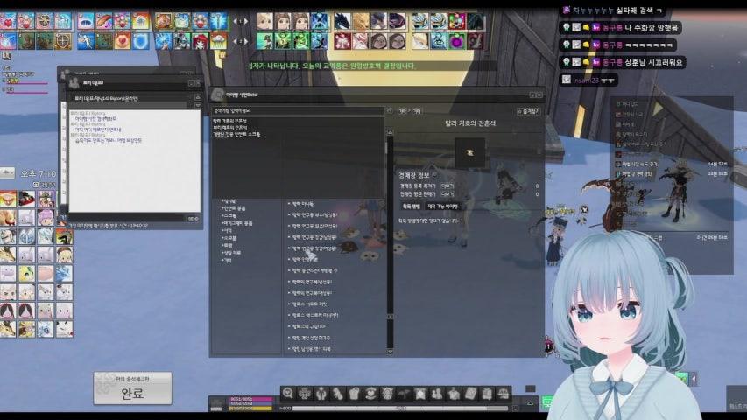Select the 획득 방법 tab
Image resolution: width=747 pixels, height=420 pixels.
click(411, 206)
